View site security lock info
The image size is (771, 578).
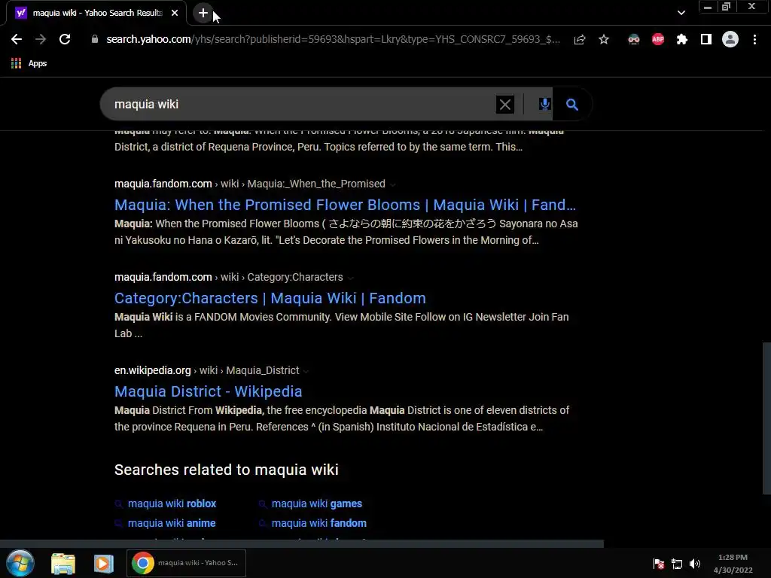(x=95, y=39)
